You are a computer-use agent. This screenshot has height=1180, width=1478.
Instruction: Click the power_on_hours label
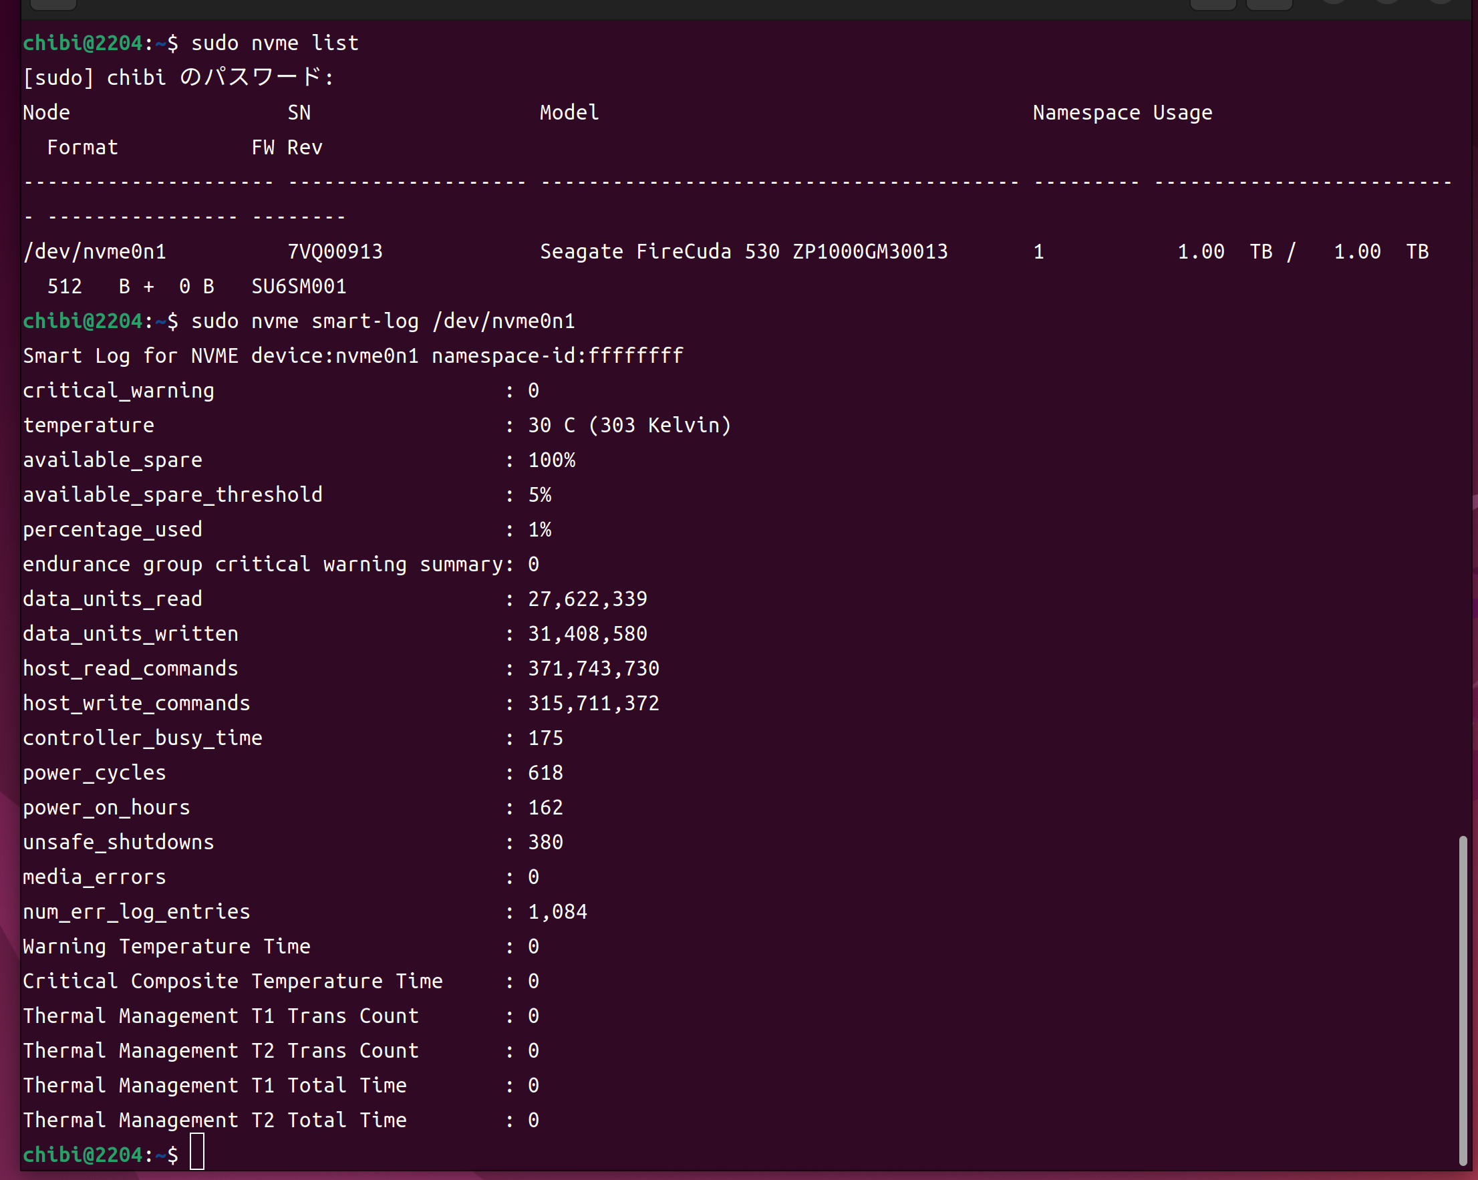click(x=106, y=807)
